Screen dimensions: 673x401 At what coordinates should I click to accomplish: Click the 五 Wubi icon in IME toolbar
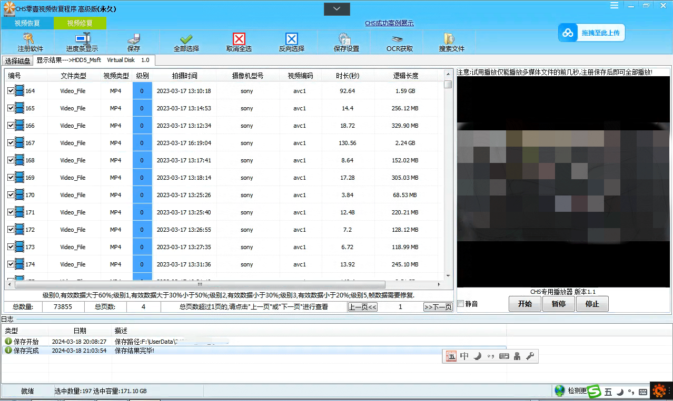pos(451,356)
